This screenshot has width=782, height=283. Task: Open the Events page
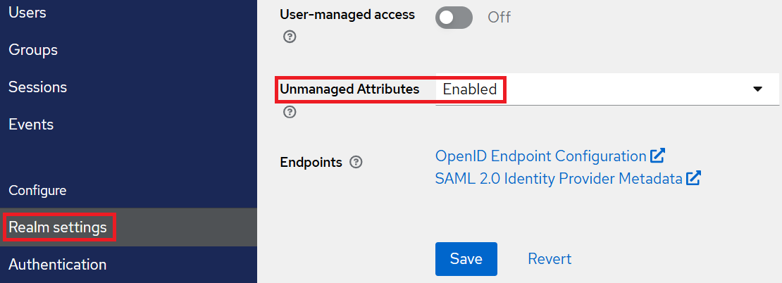[x=31, y=125]
